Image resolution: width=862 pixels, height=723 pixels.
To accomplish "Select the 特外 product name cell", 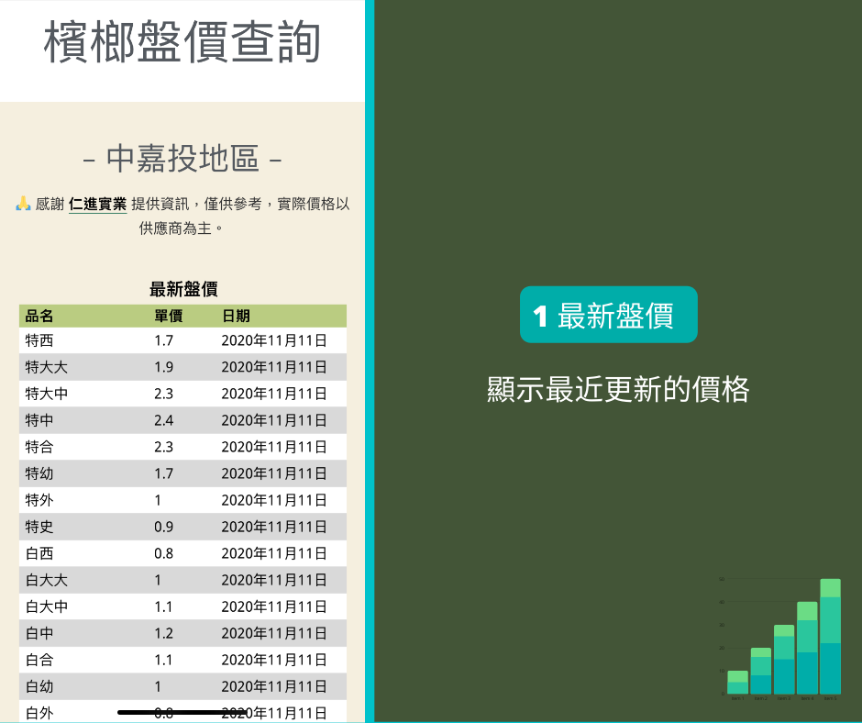I will point(39,500).
